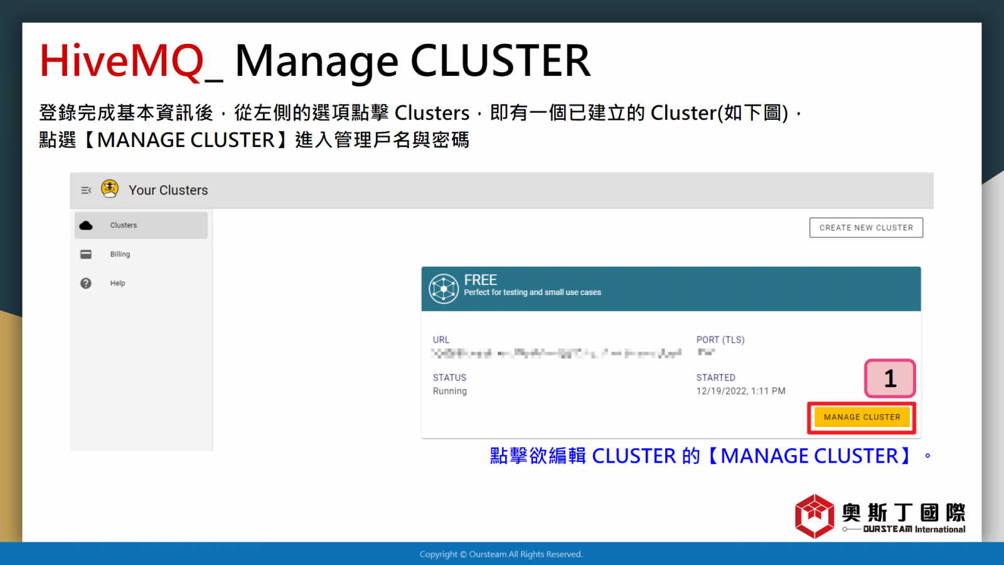Click the Help question mark icon
The image size is (1004, 565).
tap(86, 283)
